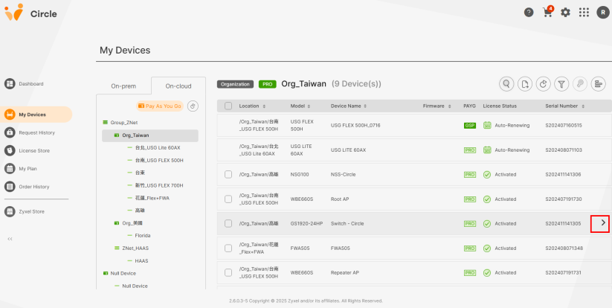Select Org_Taiwan in the tree
This screenshot has width=612, height=308.
150,135
